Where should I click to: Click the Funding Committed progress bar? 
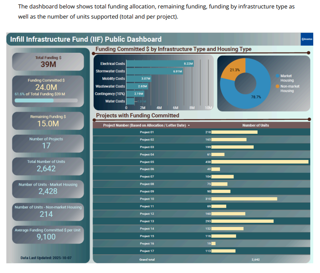pos(46,100)
